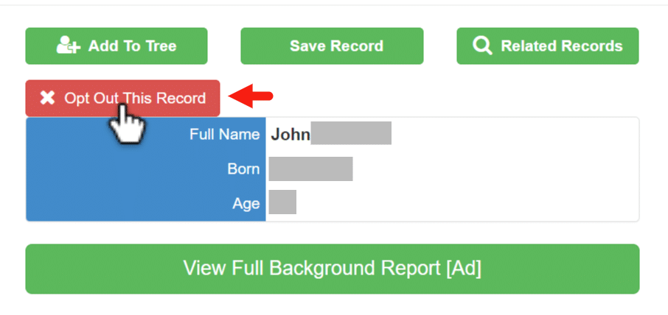Select the Full Name label
This screenshot has width=668, height=315.
224,134
